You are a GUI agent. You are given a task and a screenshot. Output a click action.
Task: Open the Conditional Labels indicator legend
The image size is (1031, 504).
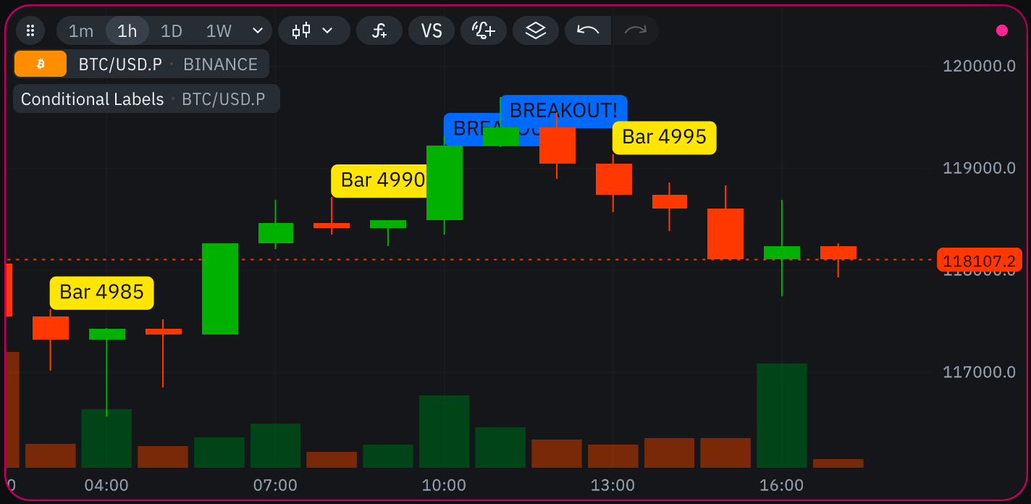[146, 99]
